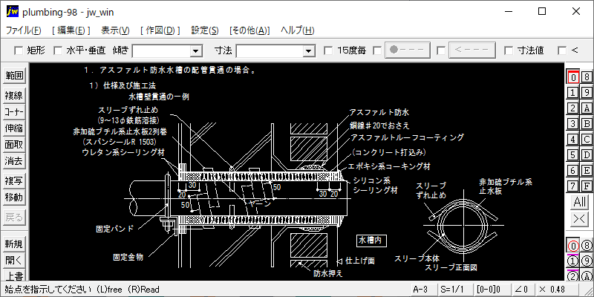
Task: Select the 範囲 (range select) tool
Action: [14, 76]
